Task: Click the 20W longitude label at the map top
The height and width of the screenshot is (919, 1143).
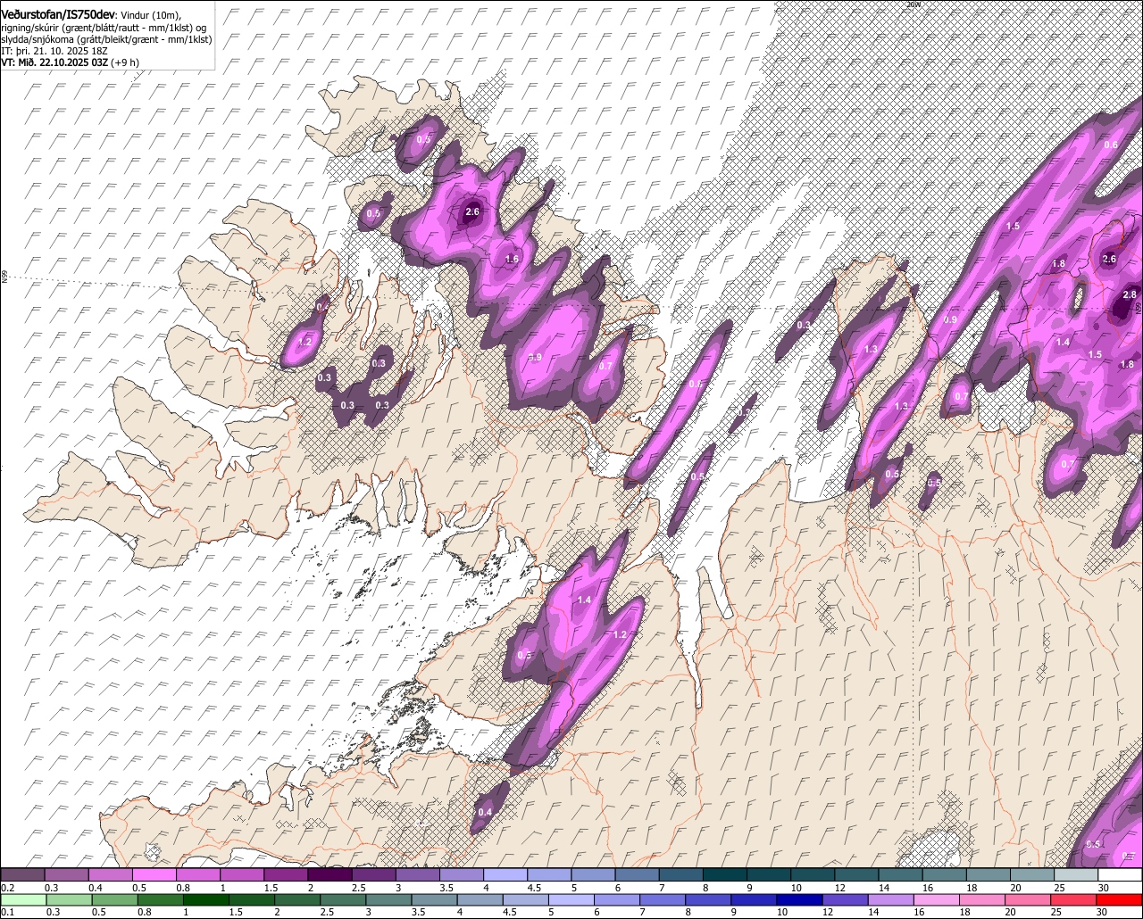Action: [913, 4]
